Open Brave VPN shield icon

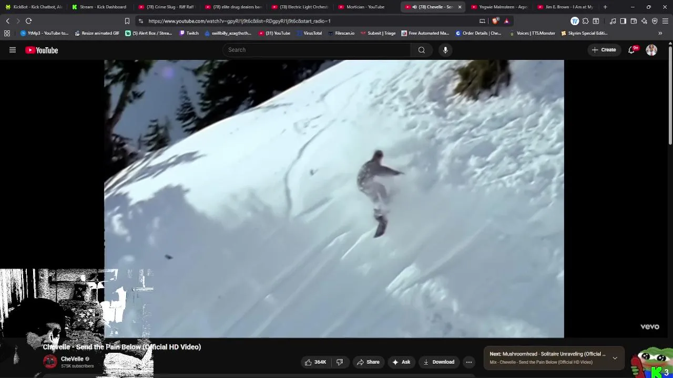point(655,21)
